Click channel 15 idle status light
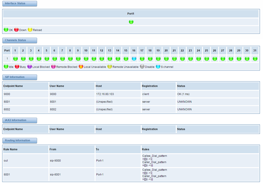Viewport: 263px width, 184px height. 126,59
